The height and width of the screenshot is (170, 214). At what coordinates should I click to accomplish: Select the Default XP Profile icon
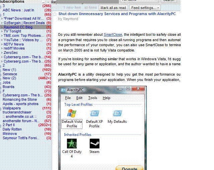tap(94, 113)
